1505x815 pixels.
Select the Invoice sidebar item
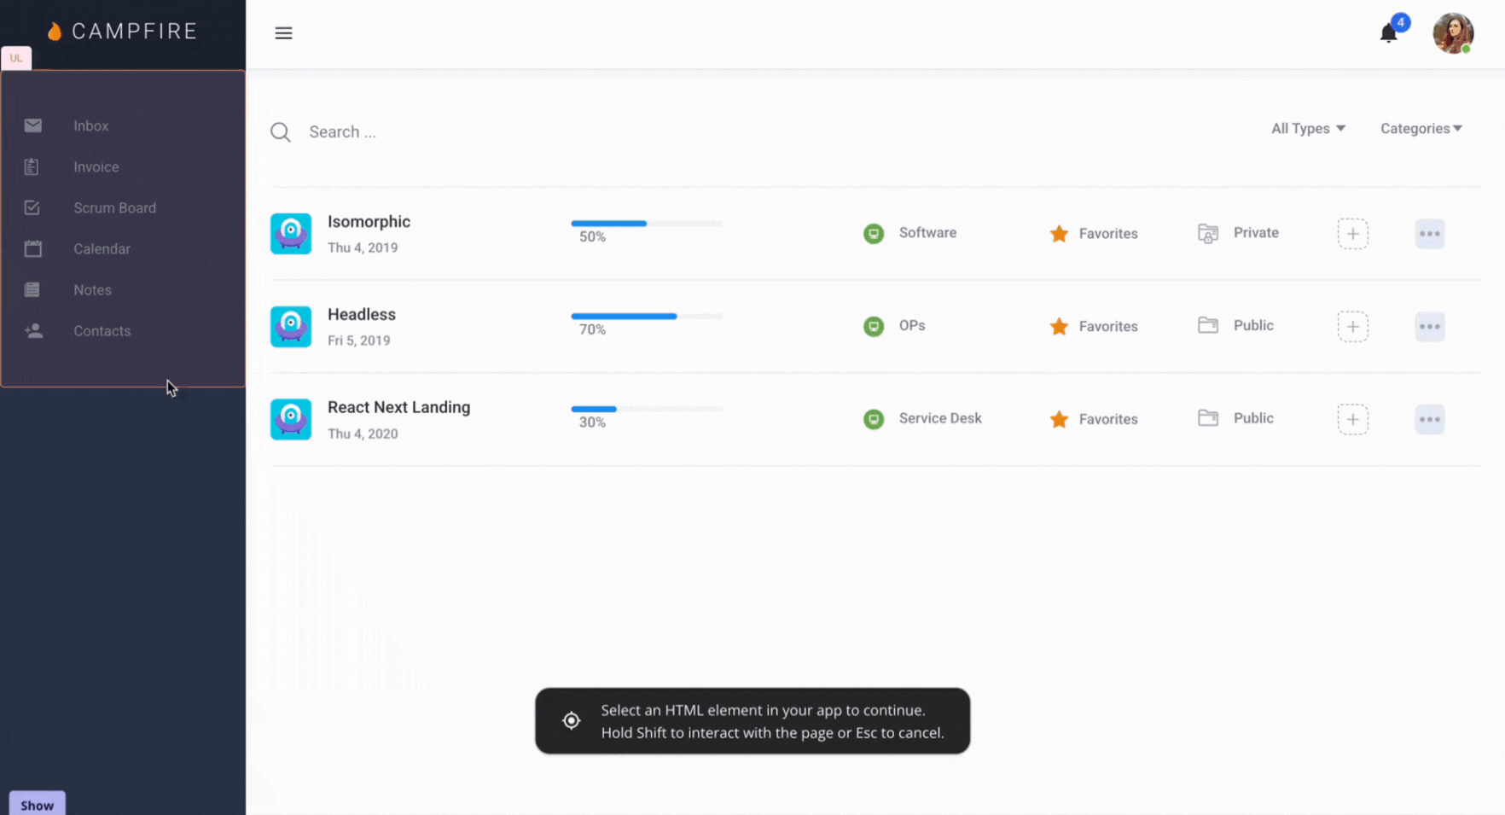[x=96, y=166]
